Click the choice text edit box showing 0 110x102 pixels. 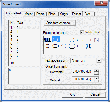24,76
